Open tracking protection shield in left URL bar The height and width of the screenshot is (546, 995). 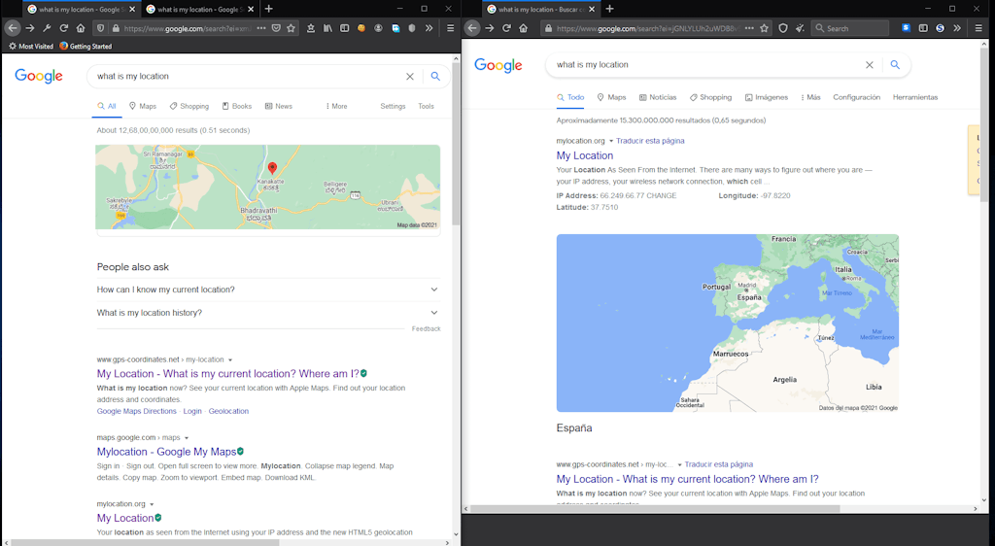click(100, 28)
